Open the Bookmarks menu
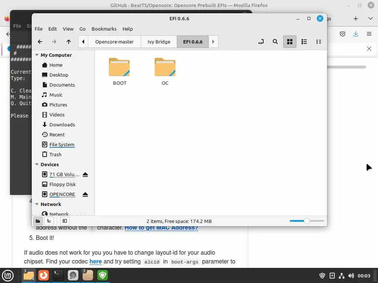378x283 pixels. click(x=104, y=29)
